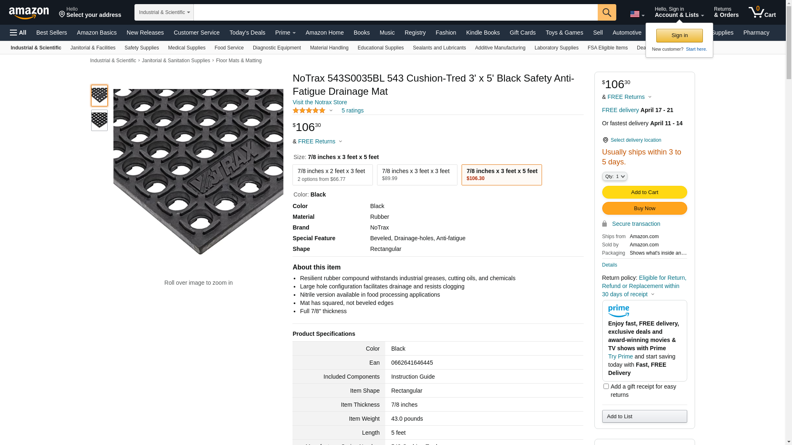Click the delivery location pin icon

605,140
